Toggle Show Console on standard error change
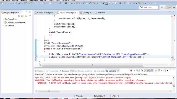Viewport: 177px width, 99px height. pos(152,70)
